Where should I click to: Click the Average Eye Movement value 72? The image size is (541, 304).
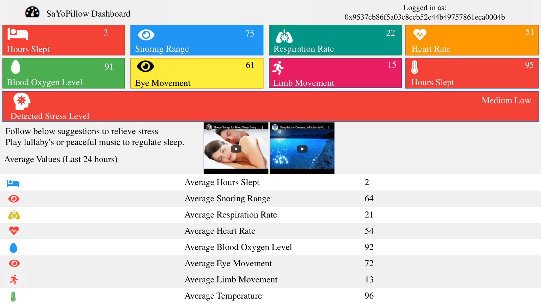pos(369,263)
